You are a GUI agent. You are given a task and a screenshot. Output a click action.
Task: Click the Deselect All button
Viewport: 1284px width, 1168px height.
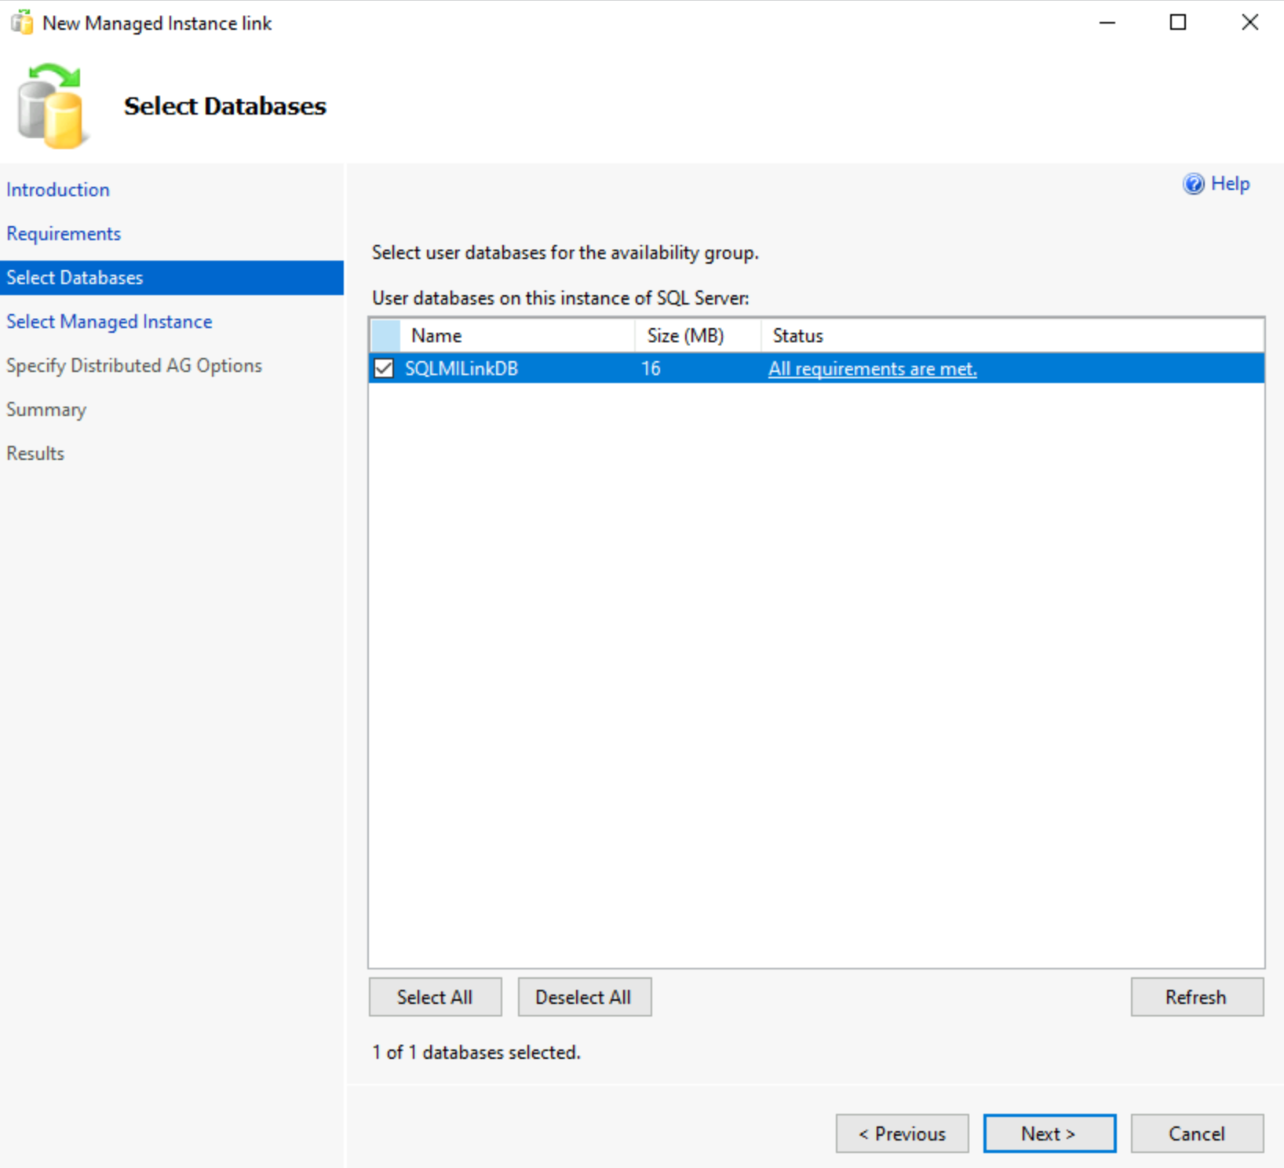coord(584,997)
